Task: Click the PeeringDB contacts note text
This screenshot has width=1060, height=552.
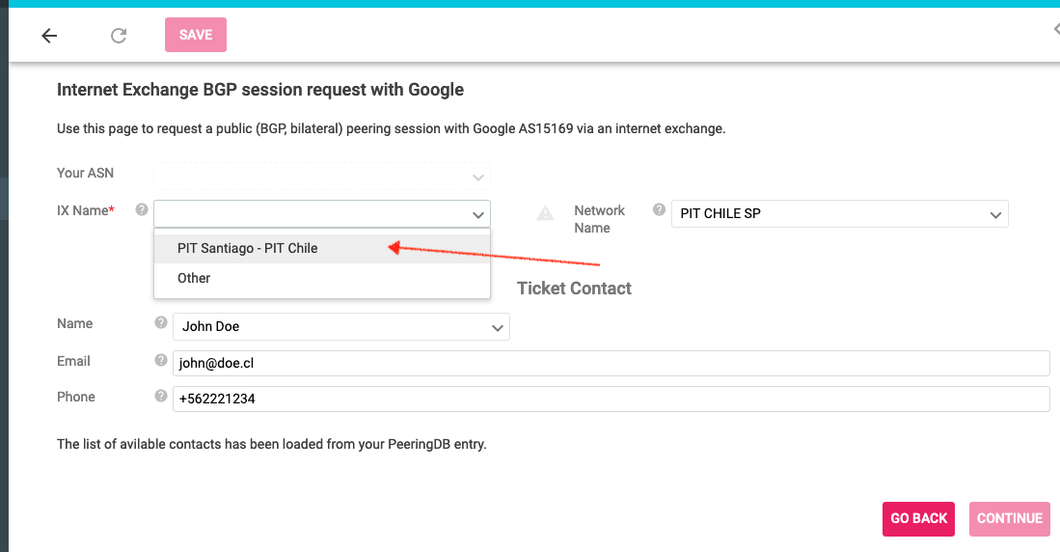Action: pyautogui.click(x=272, y=445)
